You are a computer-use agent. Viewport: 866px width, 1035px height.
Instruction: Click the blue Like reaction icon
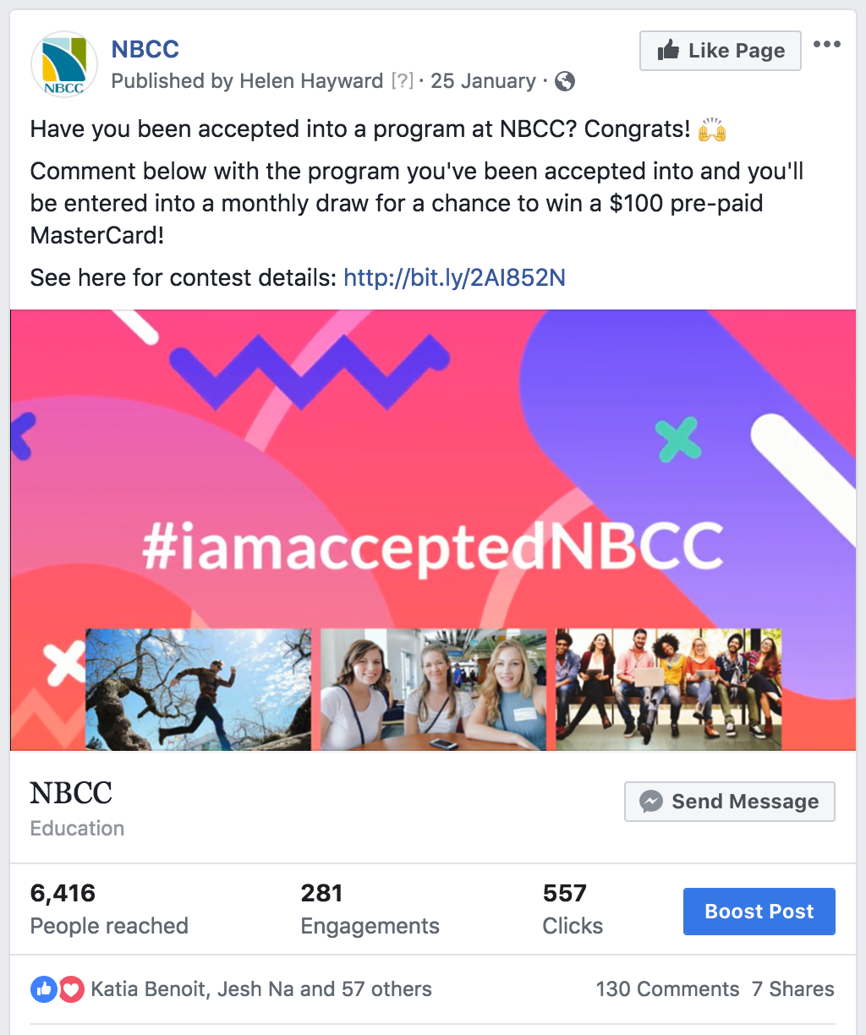click(x=43, y=989)
